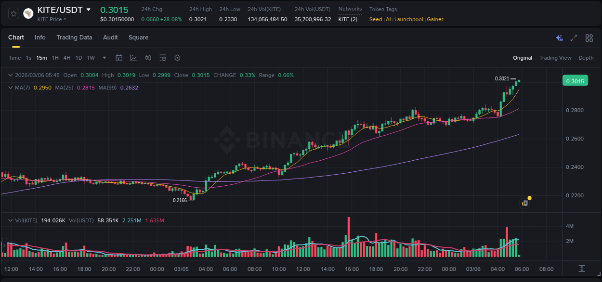Switch to the Depth chart view
Screen dimensions: 602x282
pyautogui.click(x=586, y=57)
